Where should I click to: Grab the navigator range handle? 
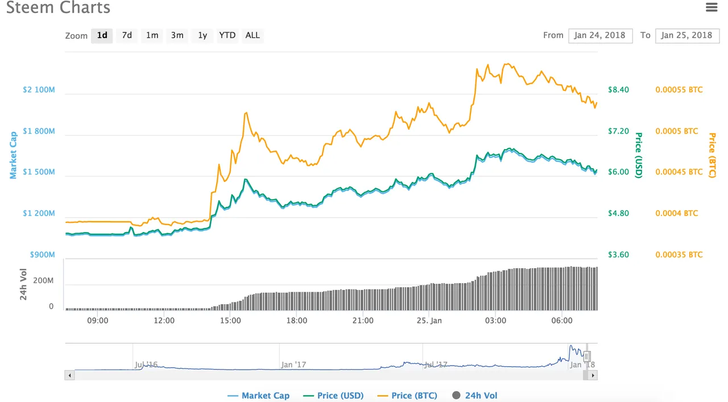point(587,357)
